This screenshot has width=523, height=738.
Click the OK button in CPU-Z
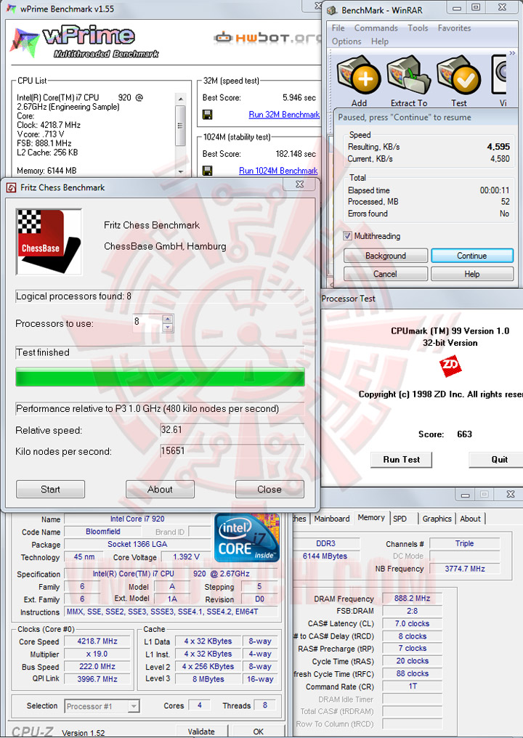coord(258,731)
